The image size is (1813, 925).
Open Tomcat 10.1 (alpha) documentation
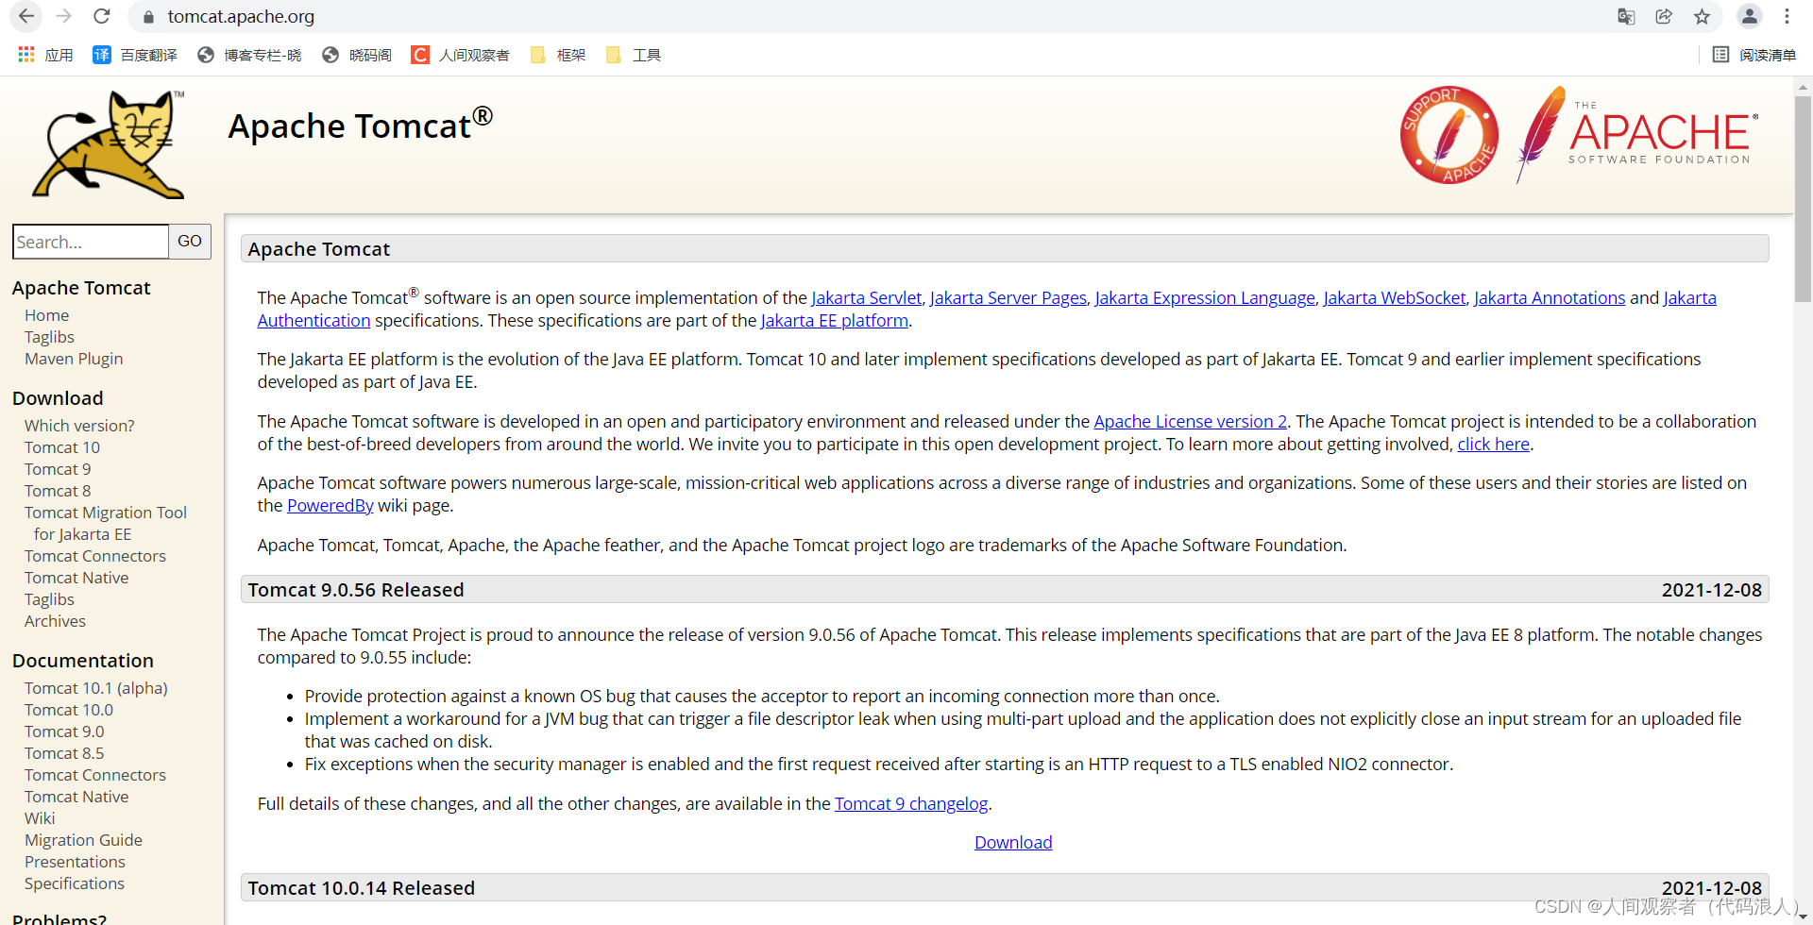(x=96, y=688)
